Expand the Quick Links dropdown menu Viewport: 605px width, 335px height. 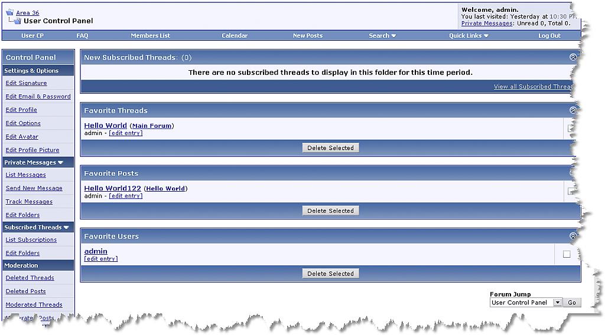coord(469,35)
